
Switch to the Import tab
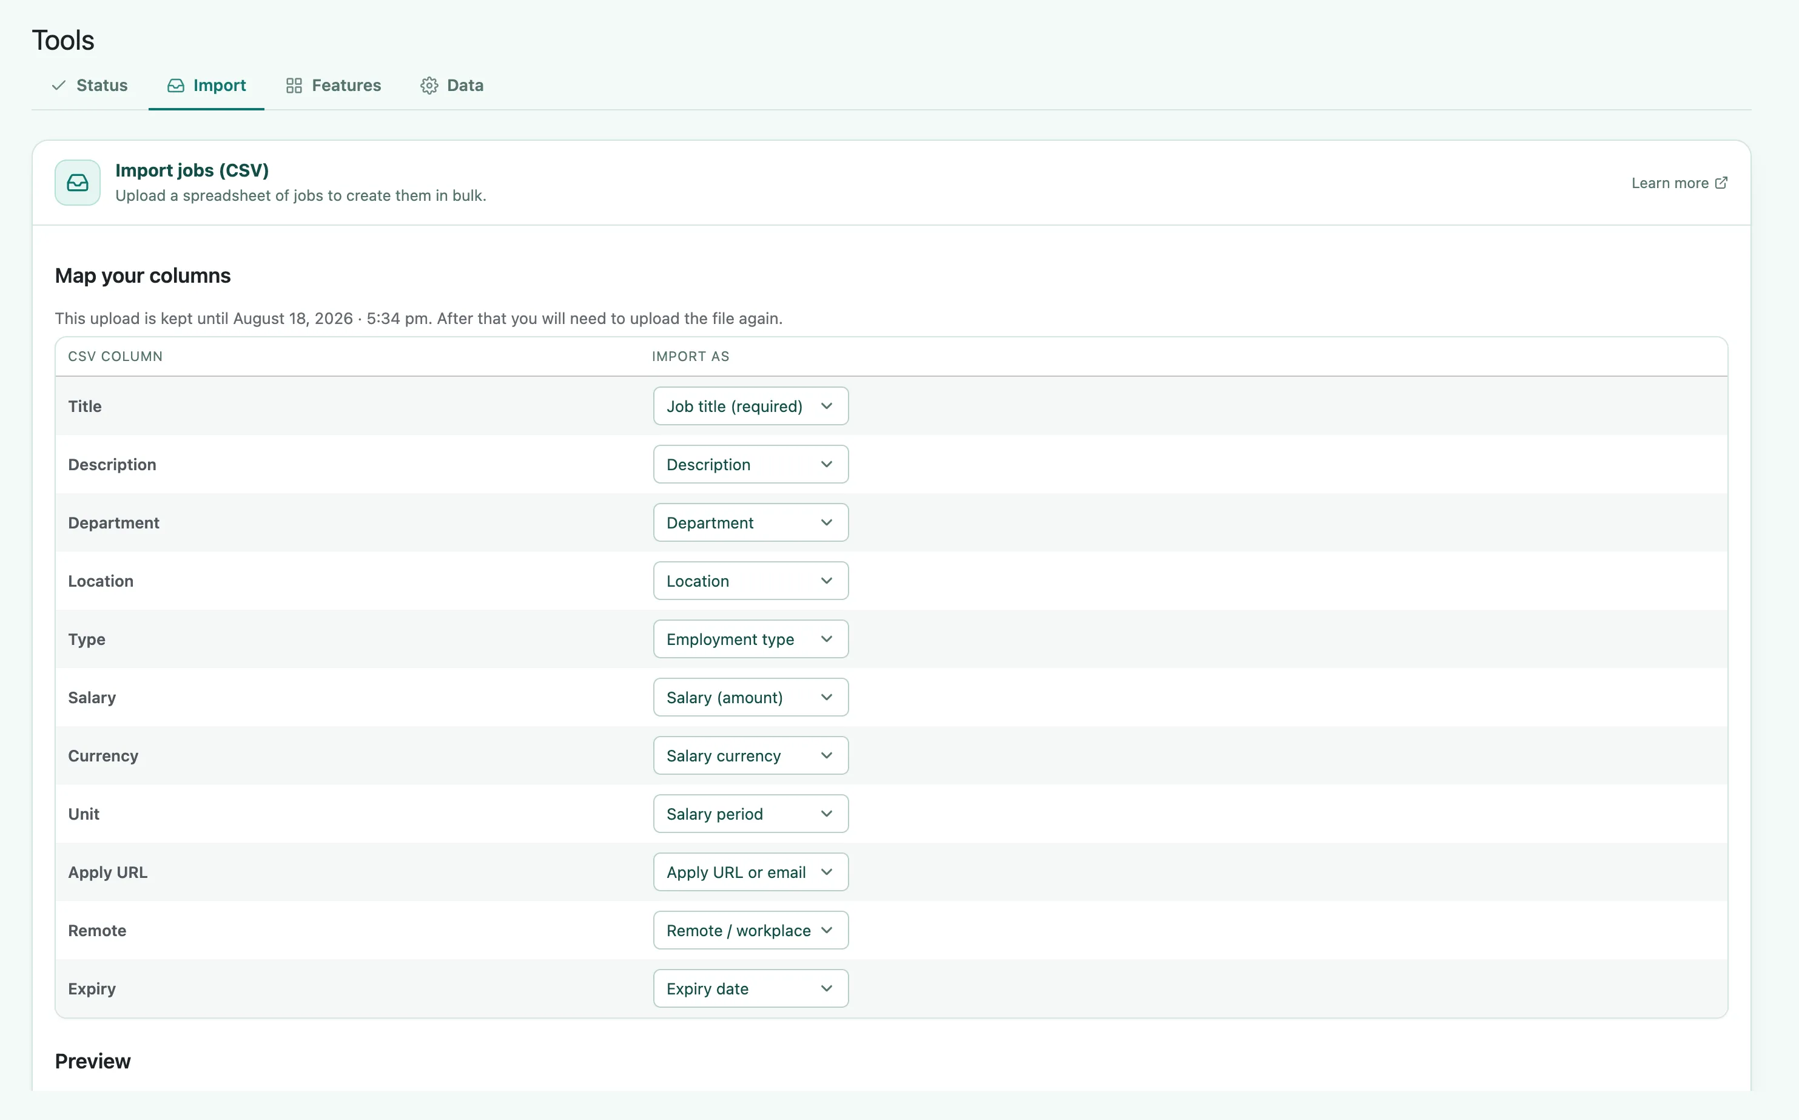point(207,85)
